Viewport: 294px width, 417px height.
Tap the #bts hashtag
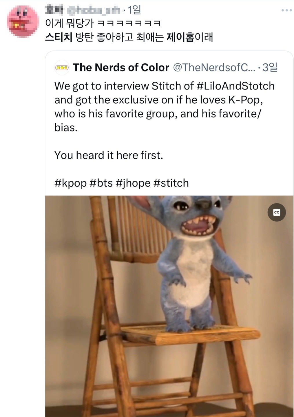coord(101,183)
